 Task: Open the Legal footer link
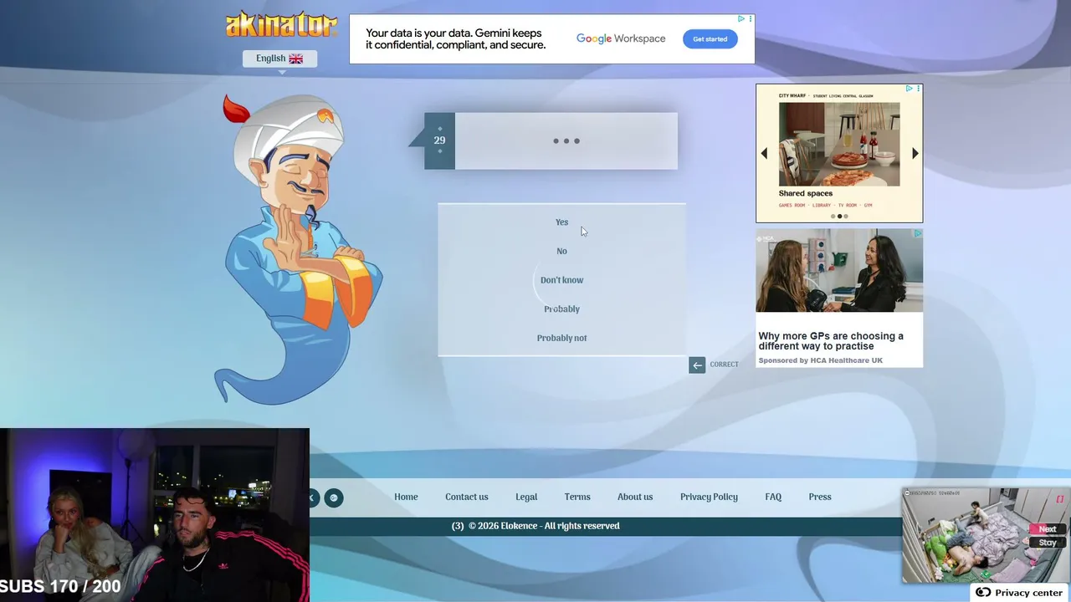click(x=526, y=497)
